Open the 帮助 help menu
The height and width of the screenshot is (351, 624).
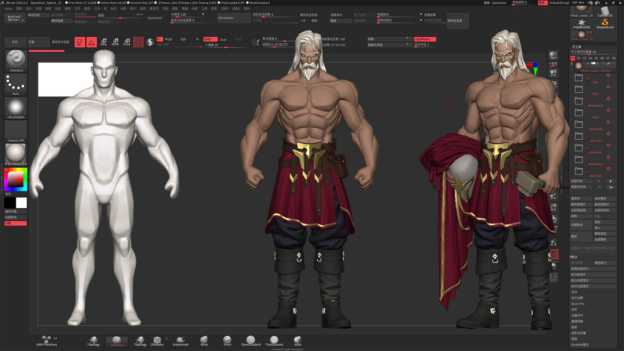point(246,9)
